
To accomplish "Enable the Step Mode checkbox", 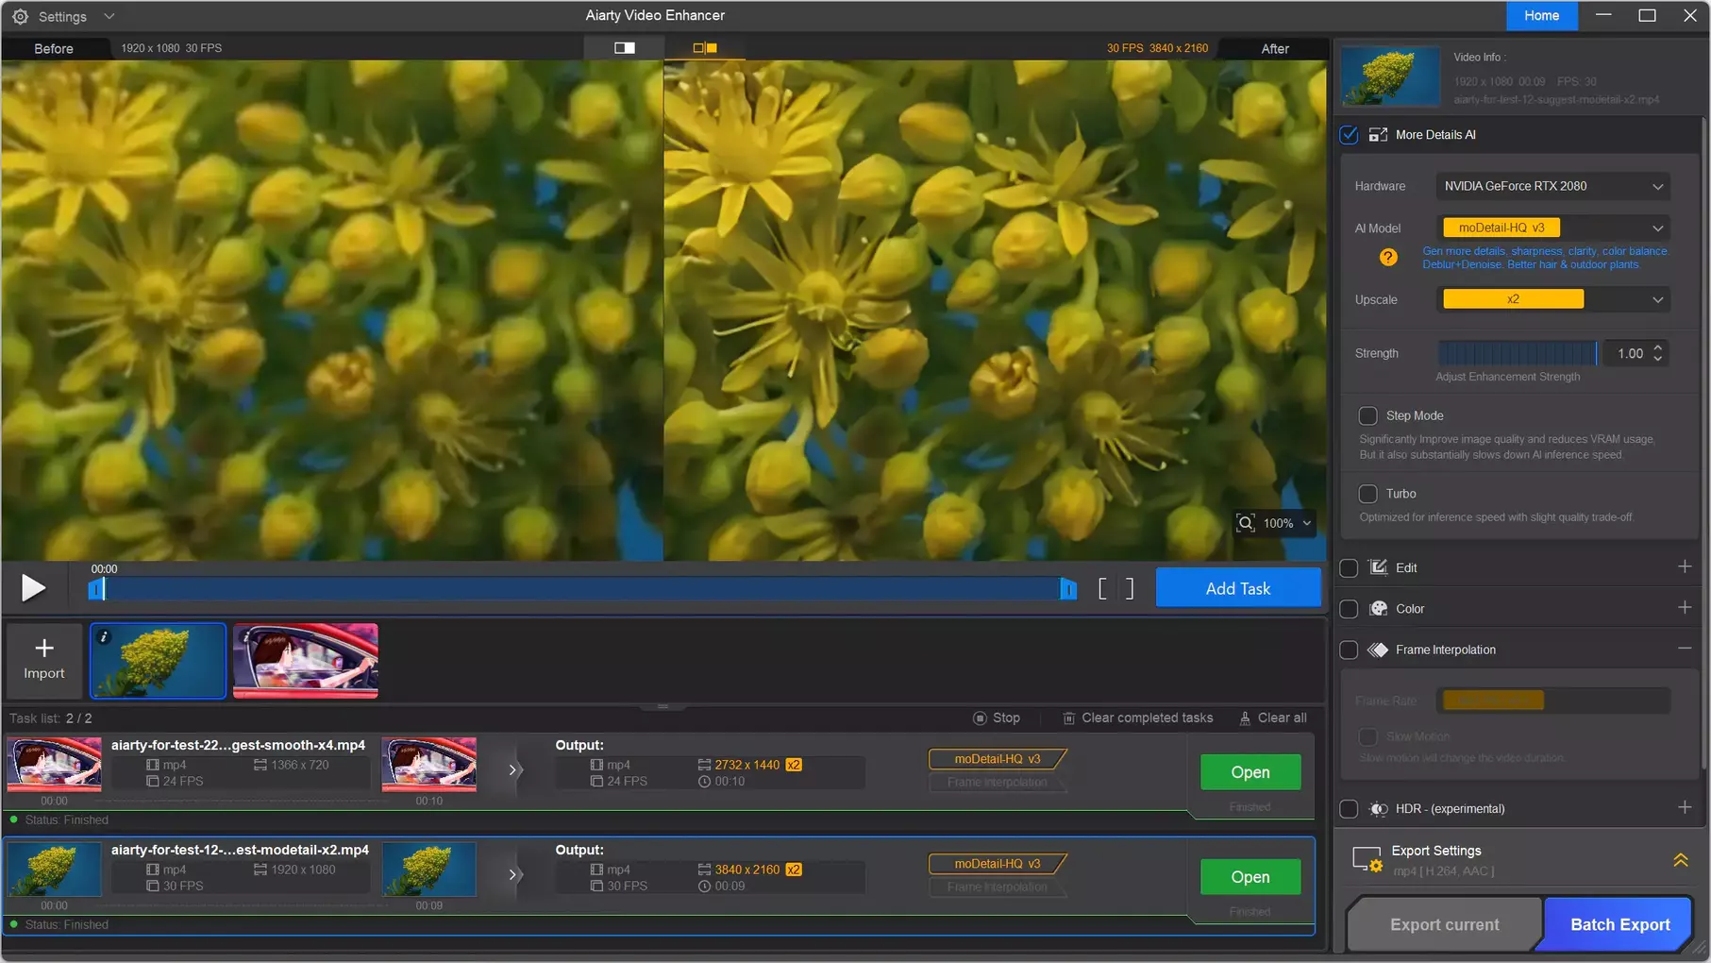I will coord(1367,415).
